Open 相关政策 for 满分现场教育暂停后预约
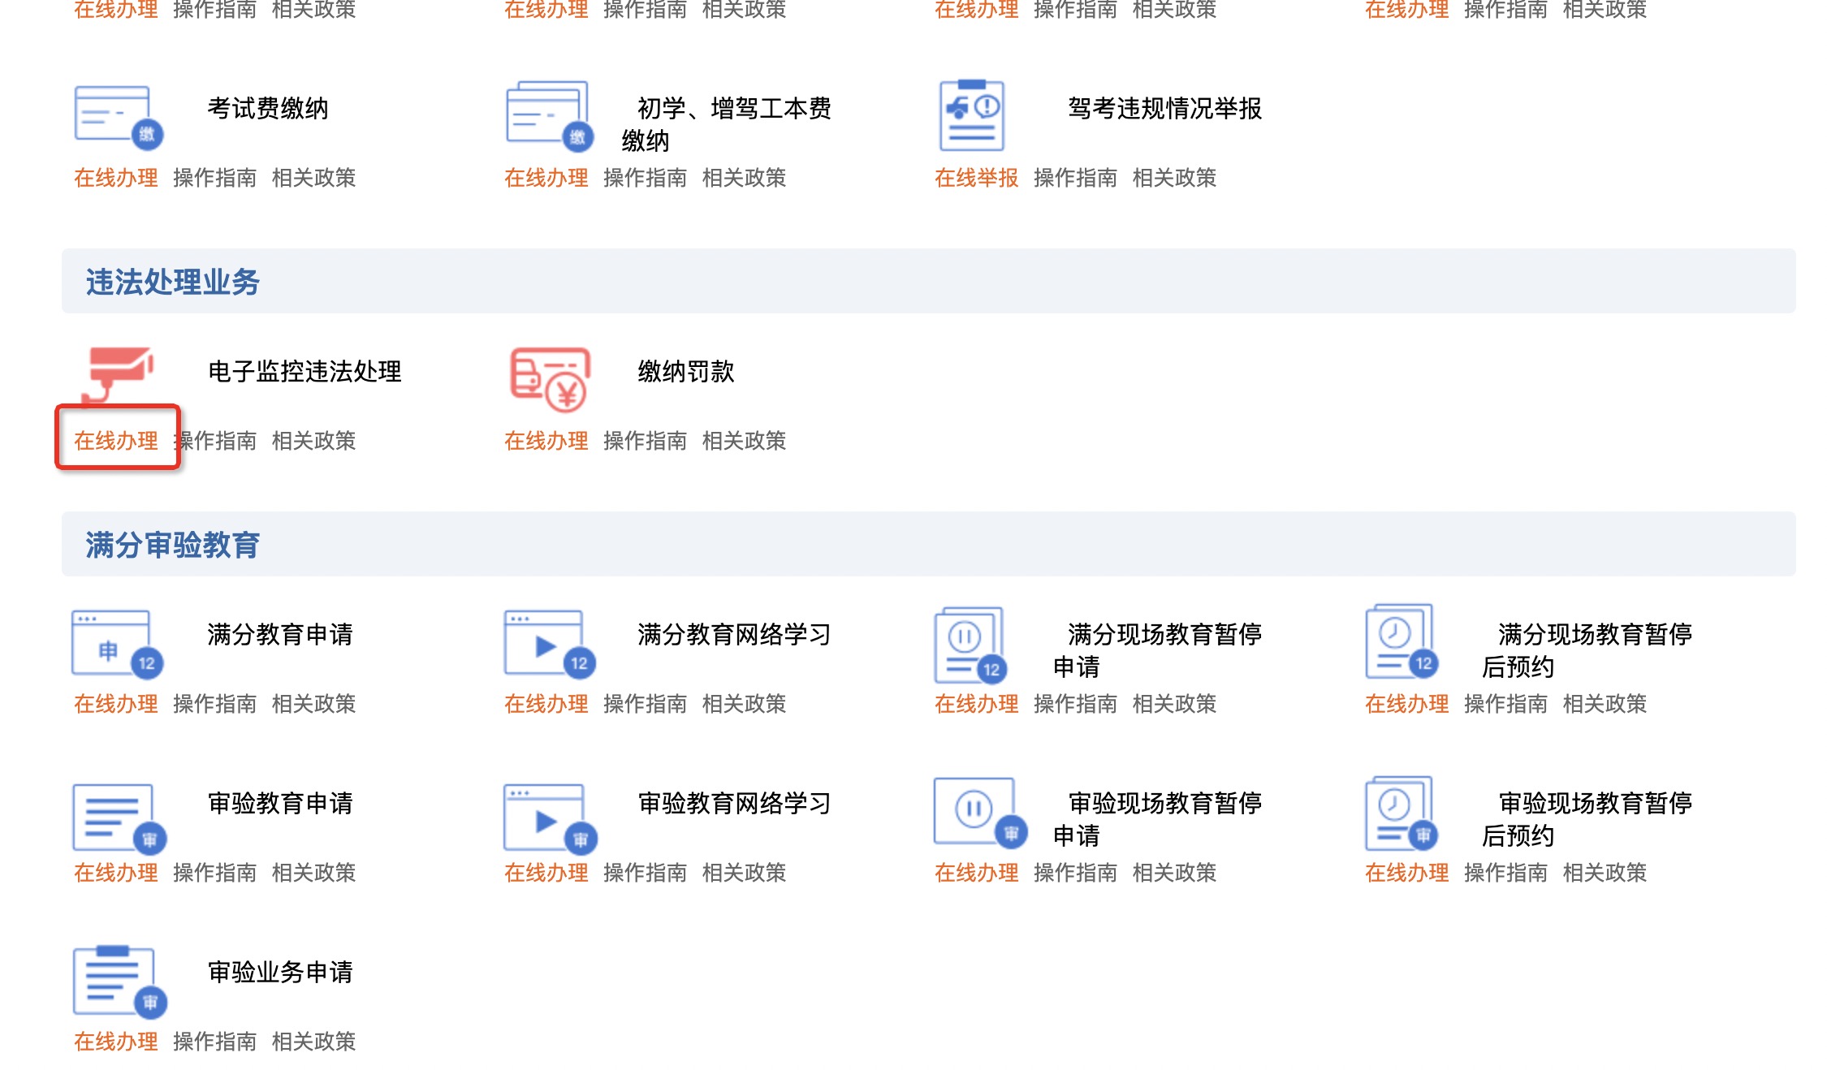The image size is (1827, 1070). click(x=1605, y=704)
